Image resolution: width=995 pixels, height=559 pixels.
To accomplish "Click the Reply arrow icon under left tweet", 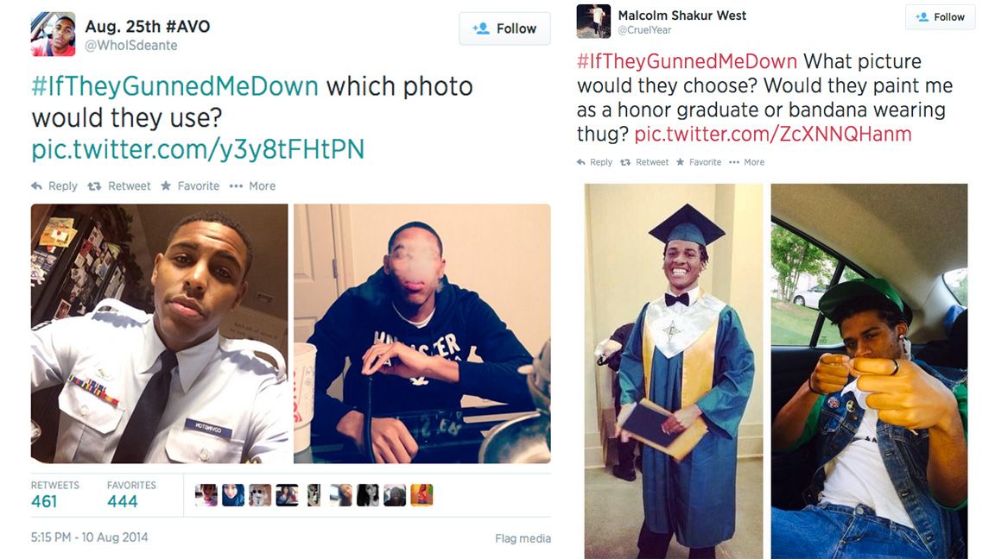I will pos(37,185).
